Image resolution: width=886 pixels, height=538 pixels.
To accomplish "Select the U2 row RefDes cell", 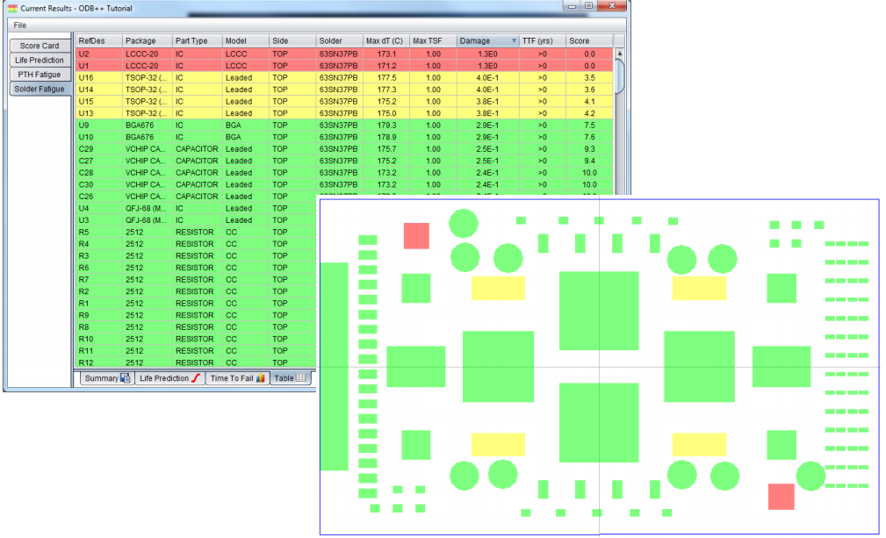I will click(x=99, y=54).
